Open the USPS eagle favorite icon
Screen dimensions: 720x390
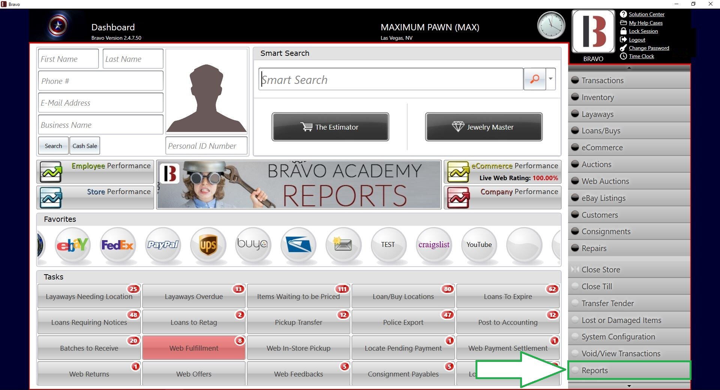298,245
